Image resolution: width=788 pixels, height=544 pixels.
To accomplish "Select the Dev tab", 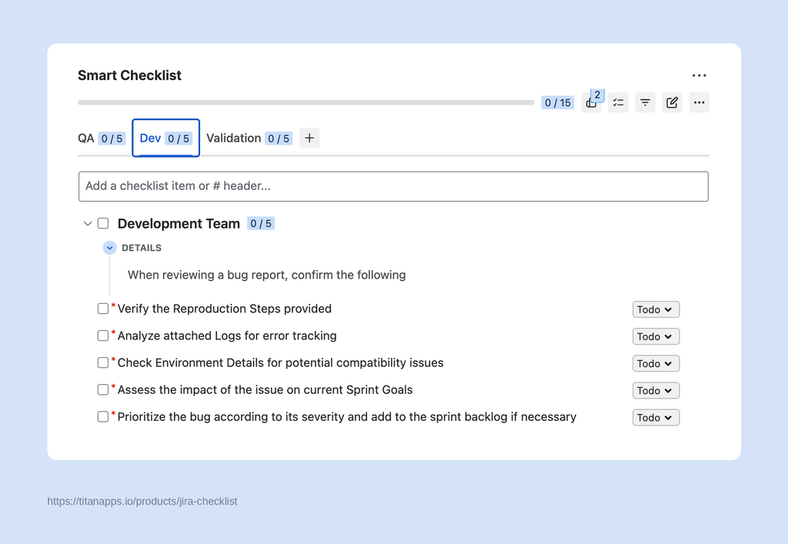I will tap(166, 139).
